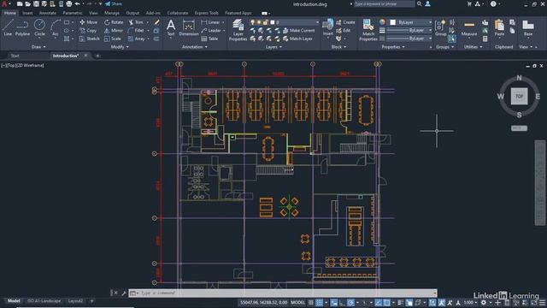
Task: Click the Insert block tool
Action: click(327, 28)
